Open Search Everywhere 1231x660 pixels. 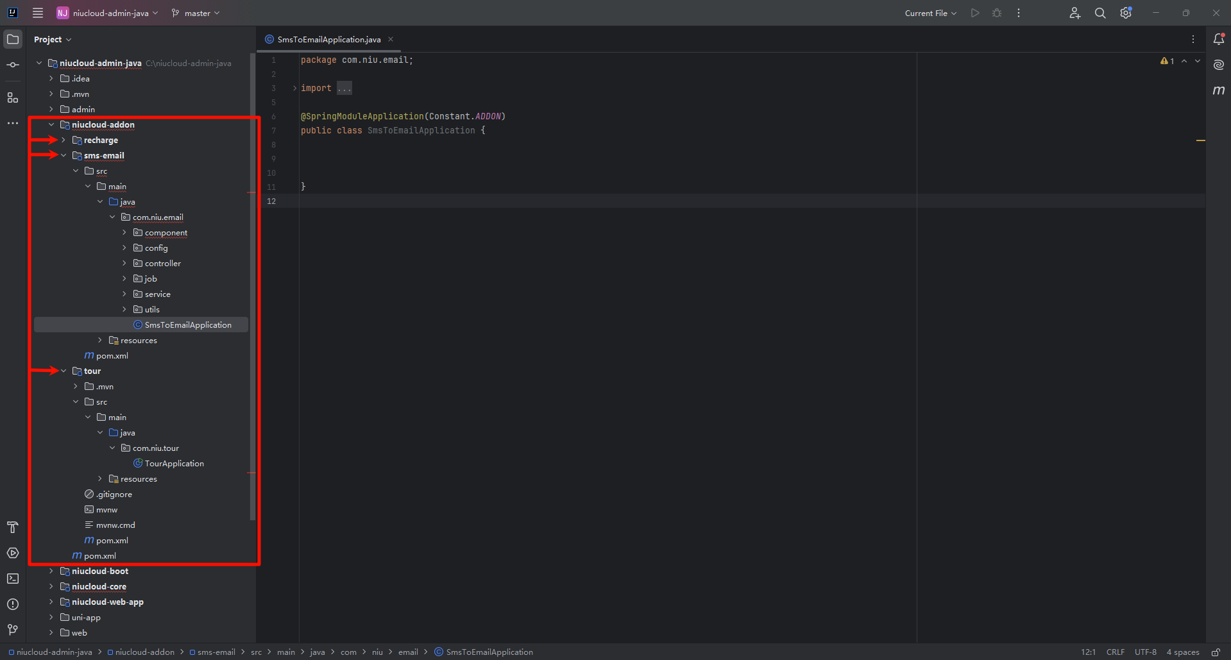(1100, 13)
